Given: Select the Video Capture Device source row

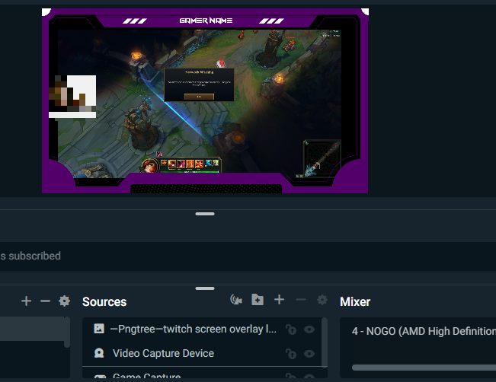Looking at the screenshot, I should pyautogui.click(x=201, y=353).
